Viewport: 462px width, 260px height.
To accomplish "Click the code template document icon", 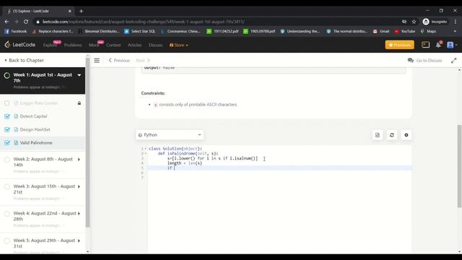I will [x=378, y=135].
